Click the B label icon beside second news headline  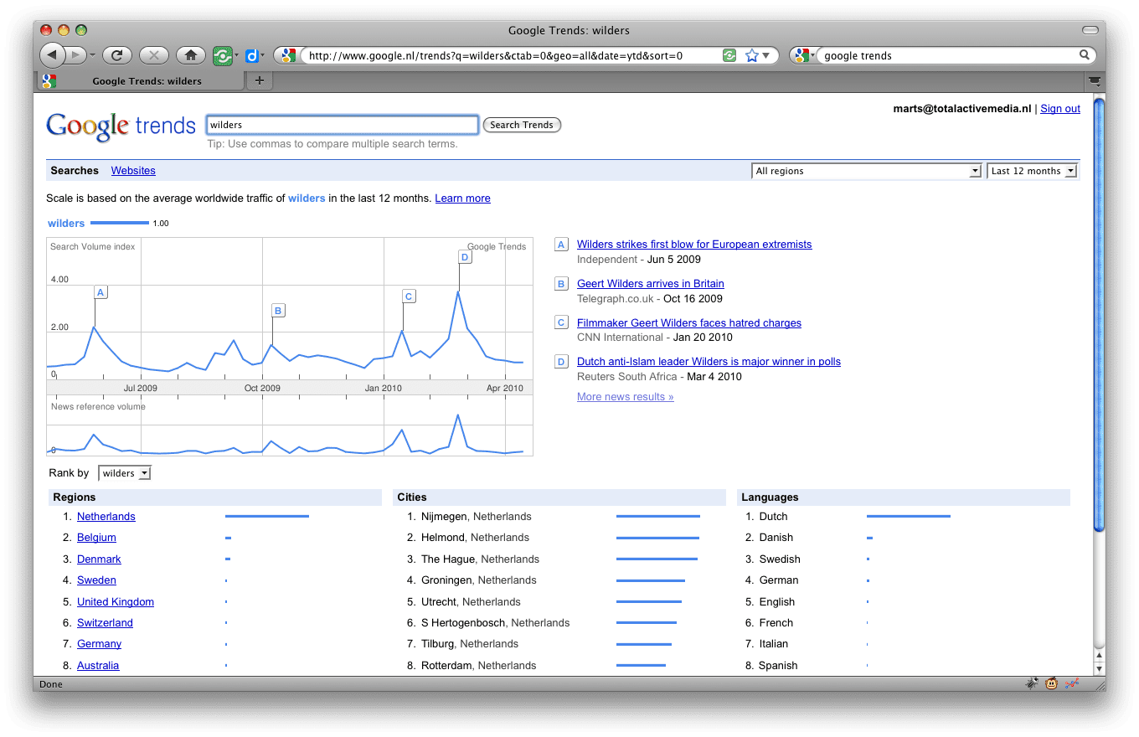coord(562,284)
